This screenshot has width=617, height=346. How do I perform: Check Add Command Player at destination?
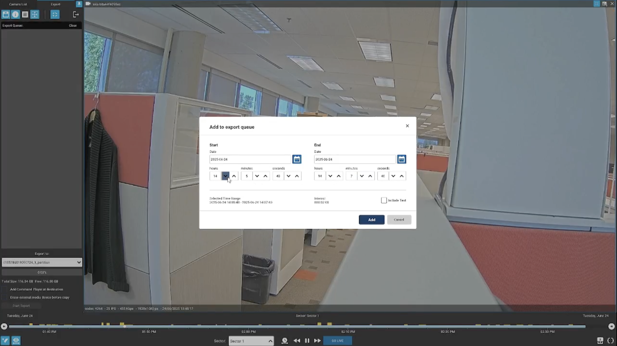click(4, 289)
